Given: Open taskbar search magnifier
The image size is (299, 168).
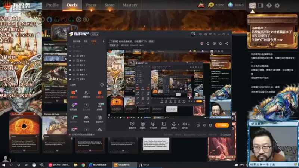Looking at the screenshot, I should pyautogui.click(x=11, y=165).
